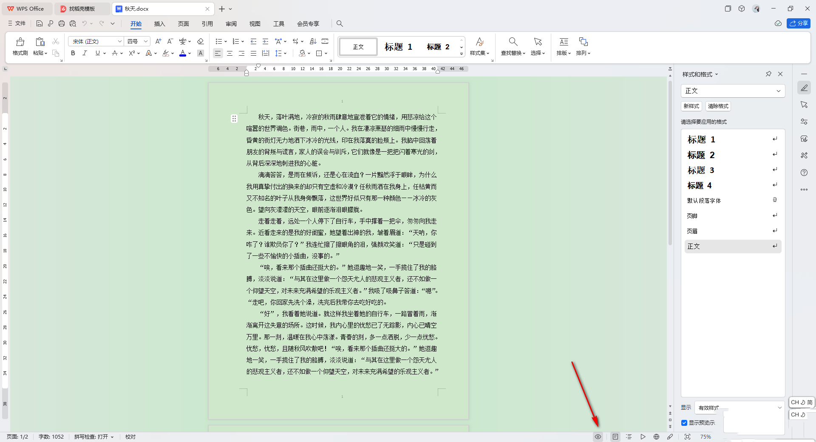The width and height of the screenshot is (816, 442).
Task: Click the paragraph shading fill button
Action: [302, 53]
